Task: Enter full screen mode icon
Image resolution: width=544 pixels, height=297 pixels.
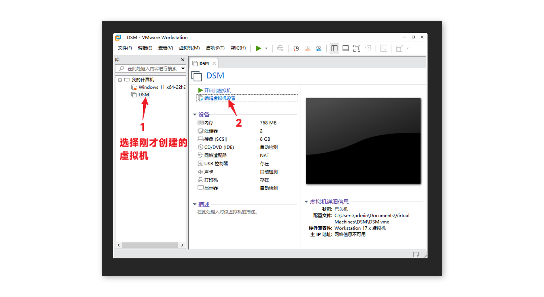Action: coord(357,48)
